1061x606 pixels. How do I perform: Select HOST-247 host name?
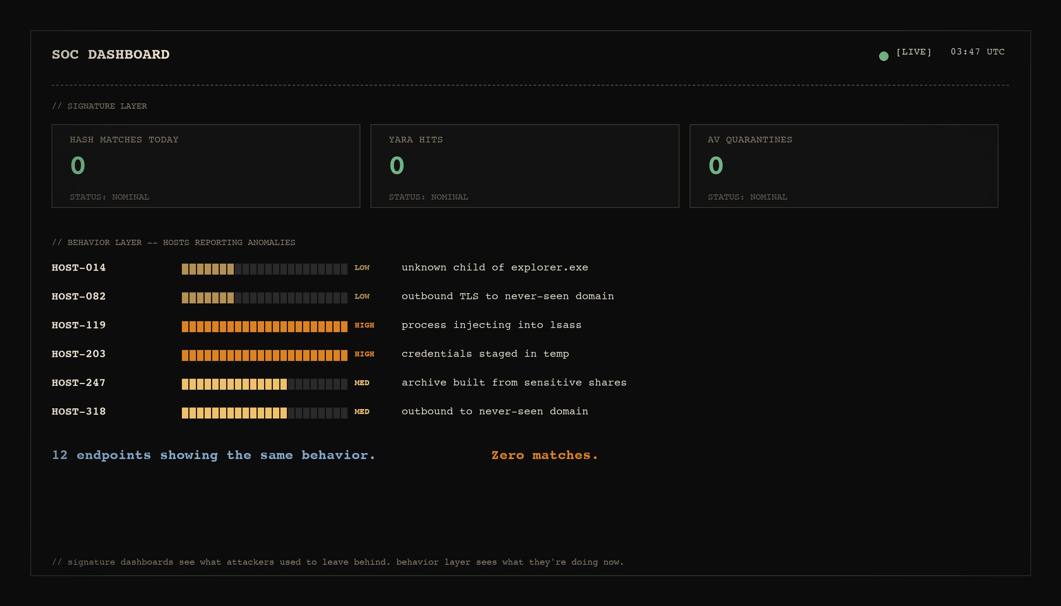pos(79,383)
